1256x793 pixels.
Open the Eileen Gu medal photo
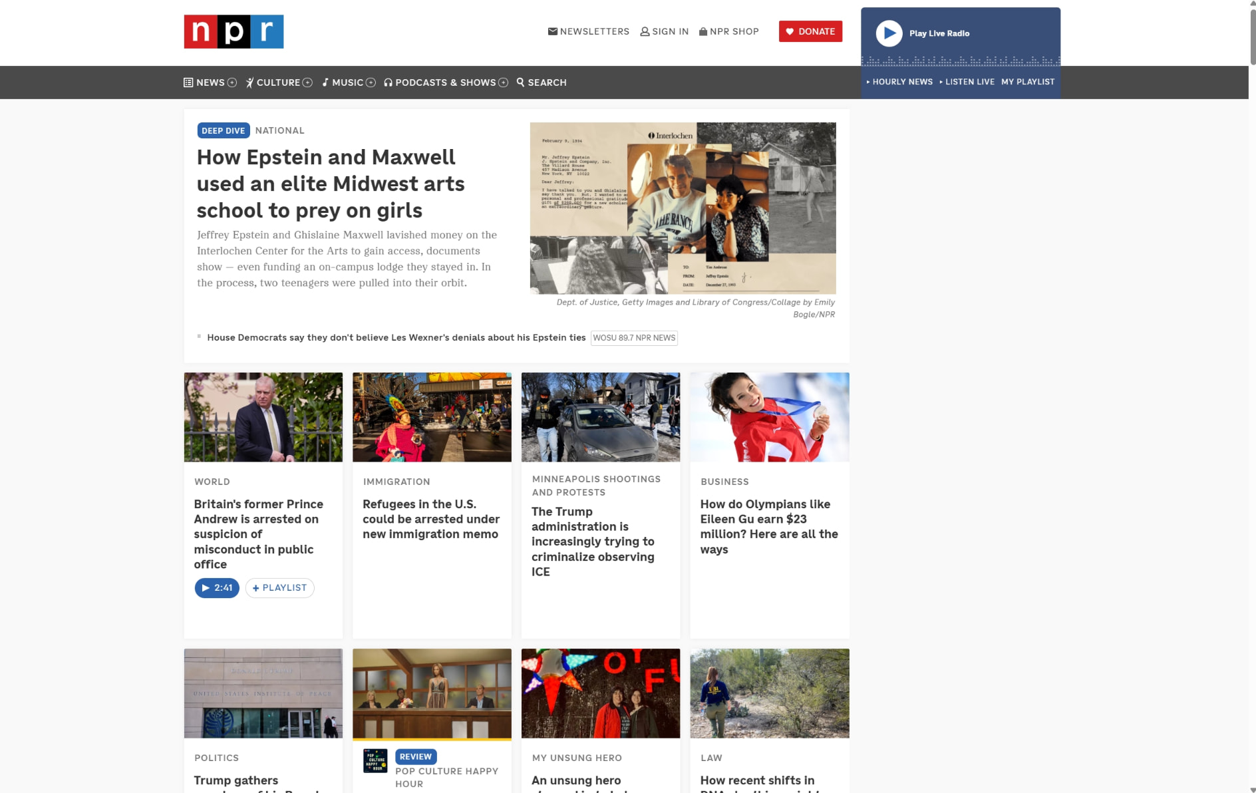point(770,417)
